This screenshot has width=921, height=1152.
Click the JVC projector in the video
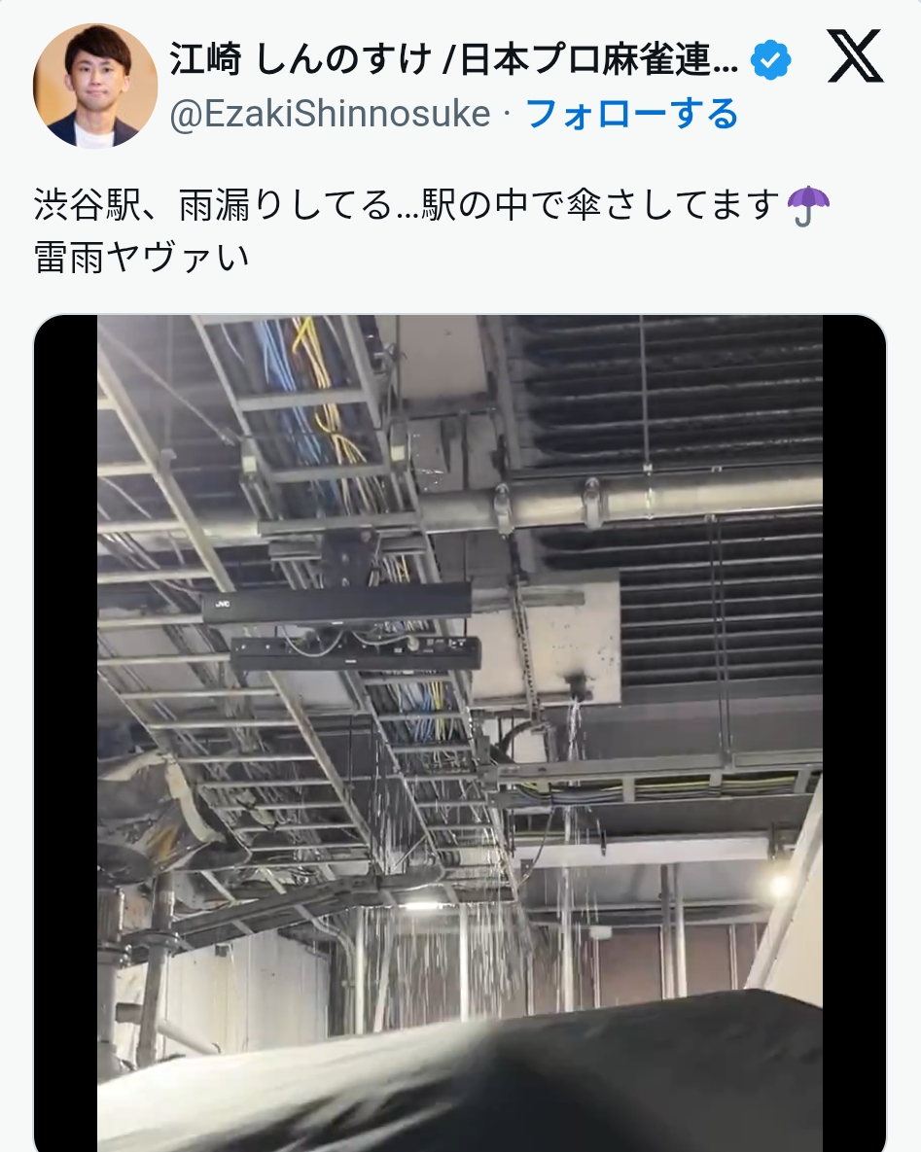coord(337,603)
